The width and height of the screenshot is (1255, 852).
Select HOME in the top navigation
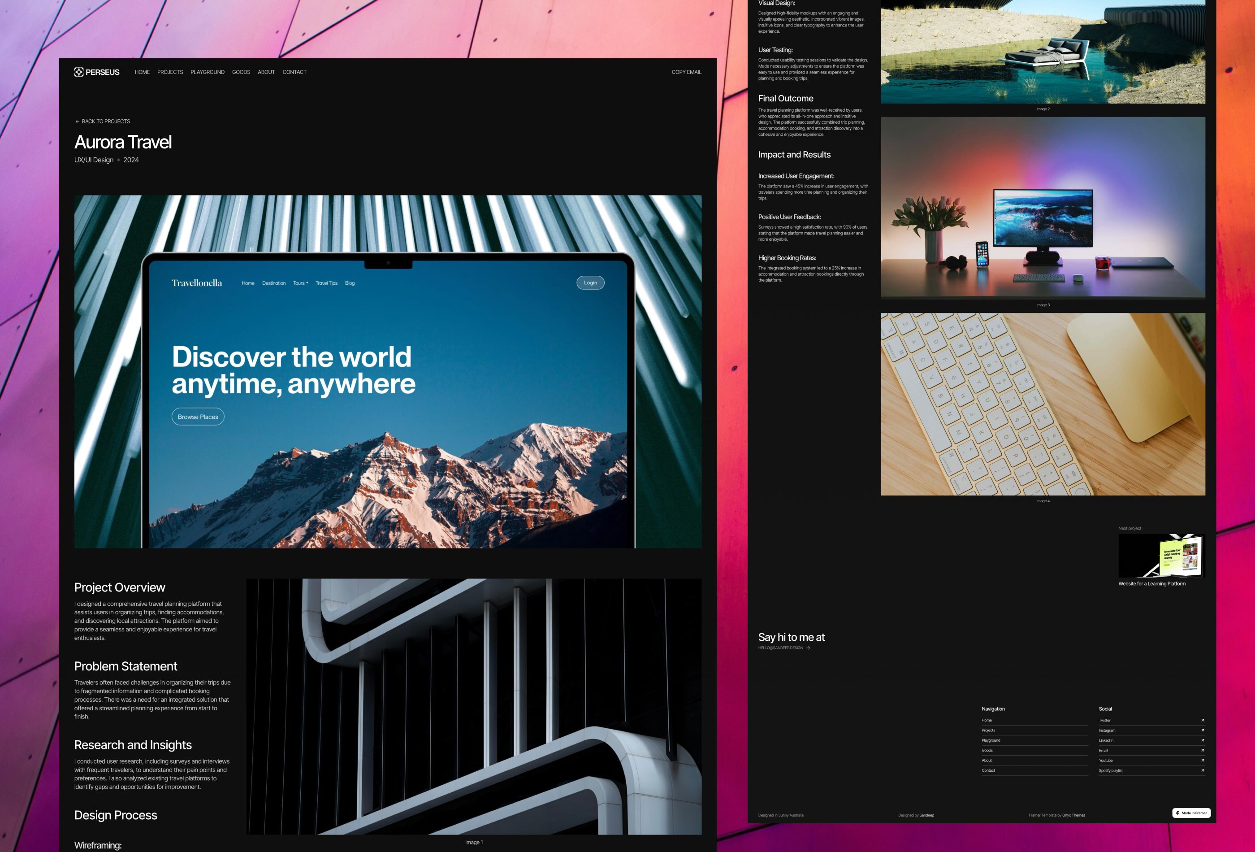[x=142, y=72]
